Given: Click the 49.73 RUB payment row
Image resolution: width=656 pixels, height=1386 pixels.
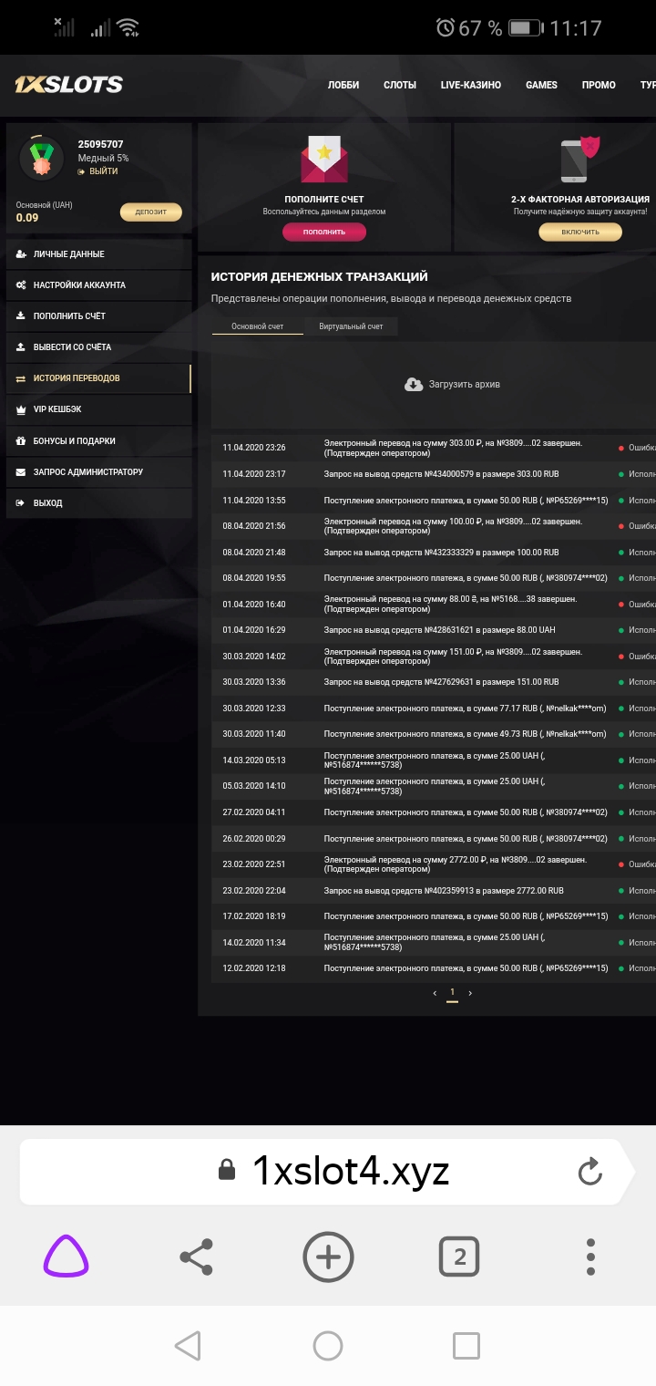Looking at the screenshot, I should pos(434,734).
